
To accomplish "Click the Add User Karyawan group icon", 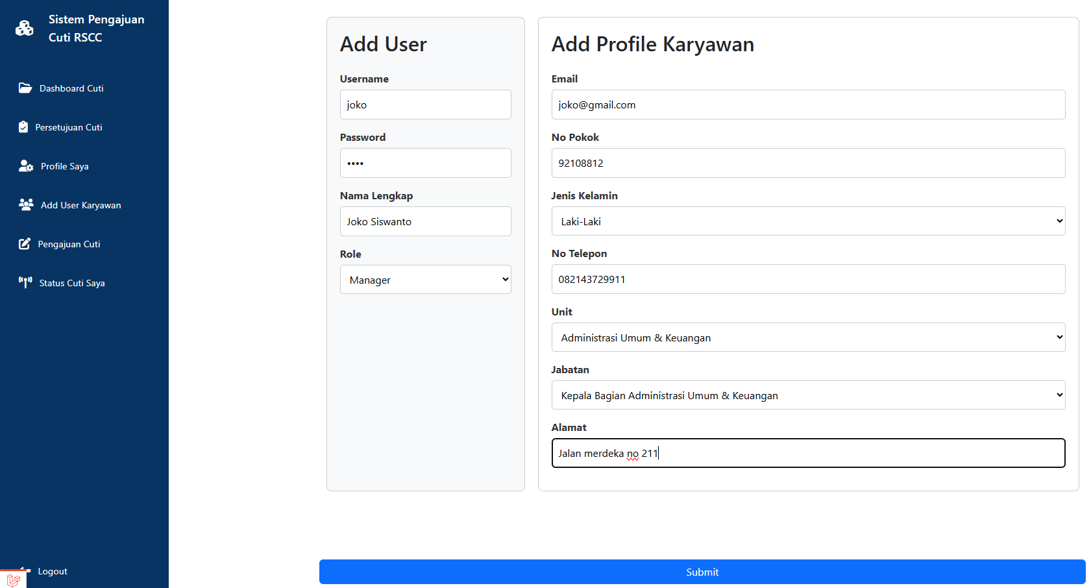I will [26, 205].
